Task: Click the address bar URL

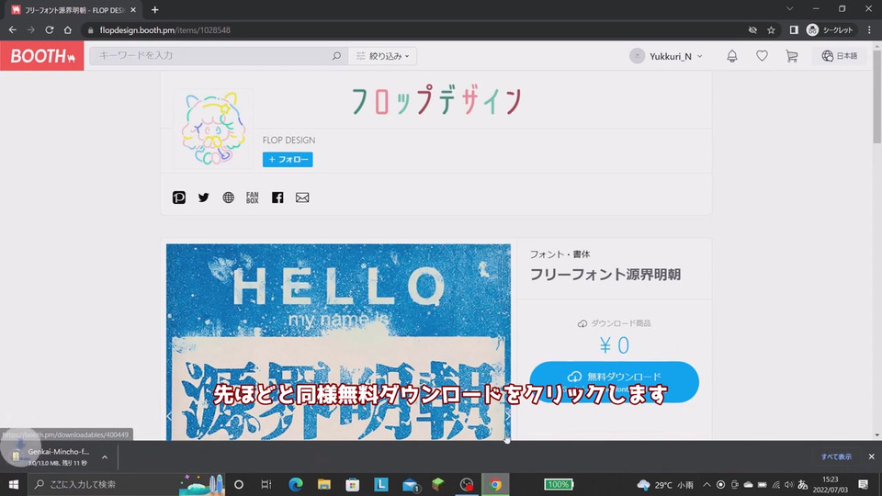Action: tap(164, 29)
